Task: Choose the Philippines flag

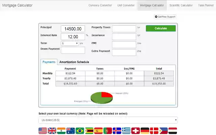Action: tap(163, 131)
